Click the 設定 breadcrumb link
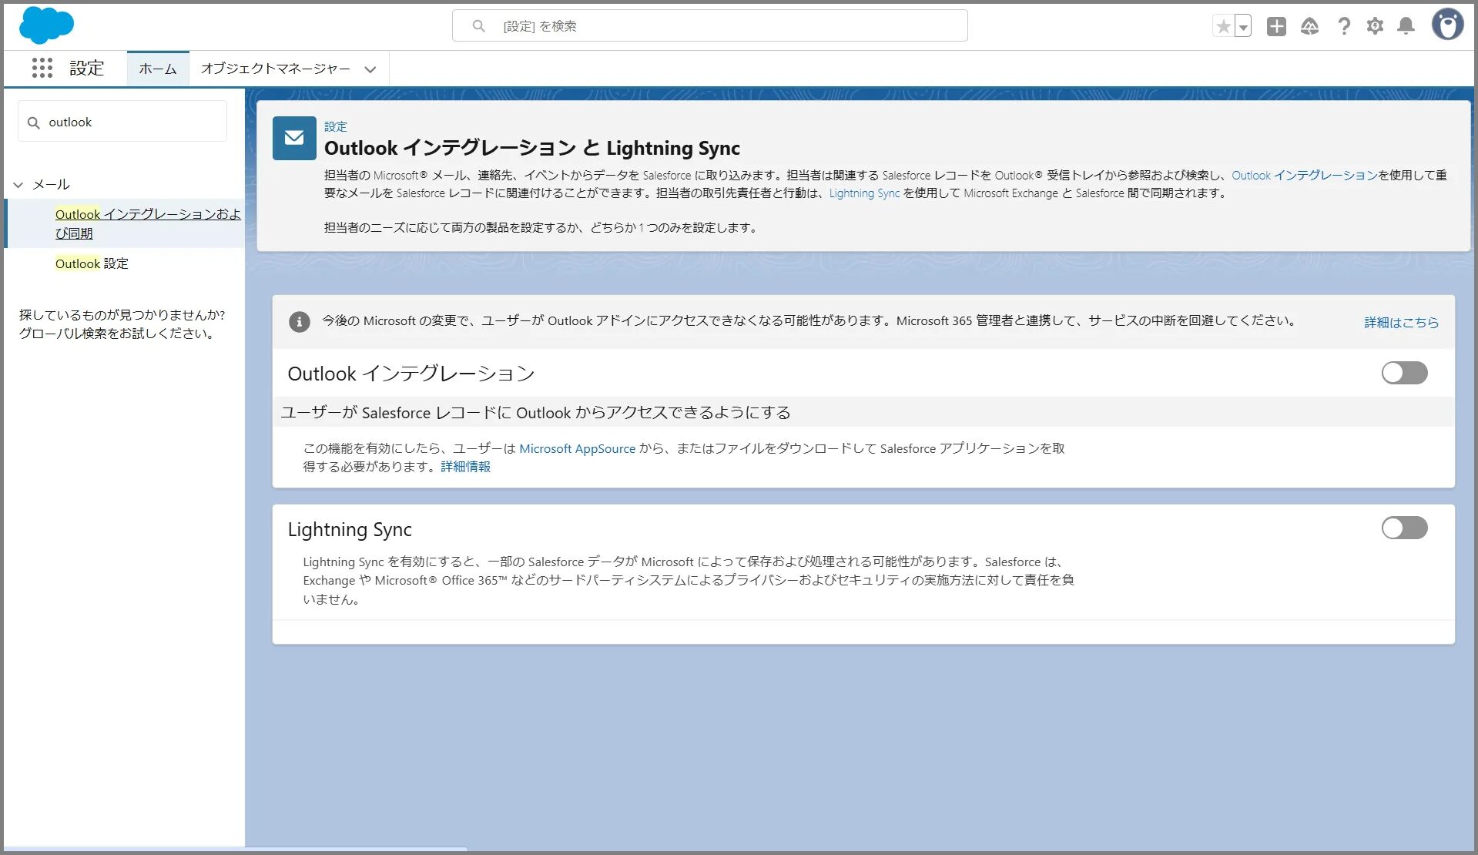Image resolution: width=1478 pixels, height=855 pixels. point(335,126)
